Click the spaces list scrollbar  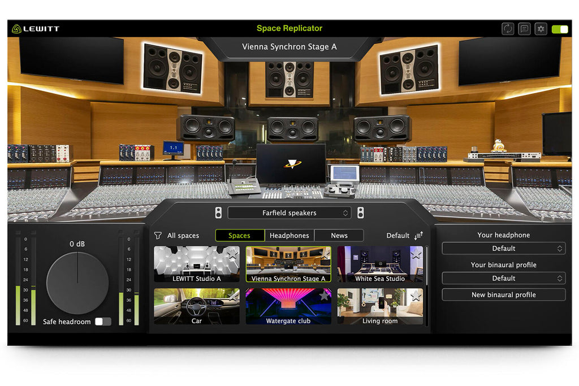pos(427,266)
